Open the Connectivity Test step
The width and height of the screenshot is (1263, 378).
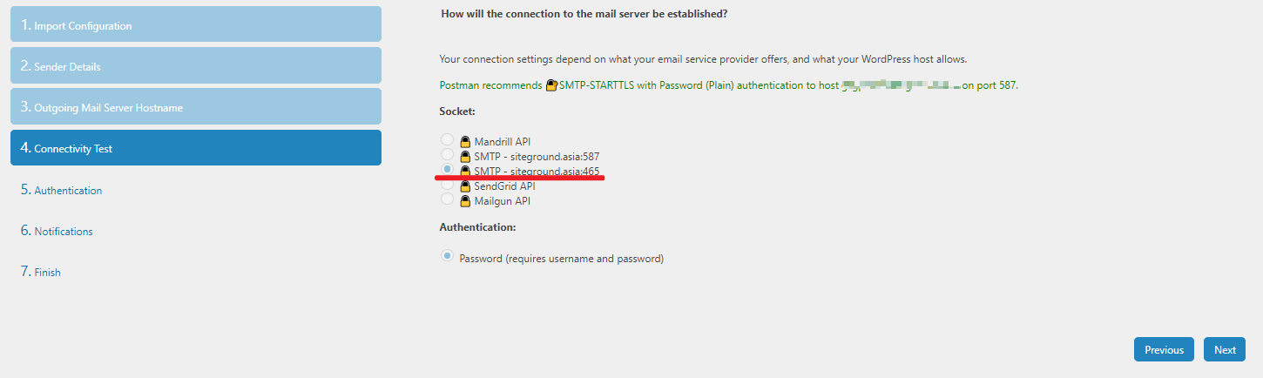(x=196, y=148)
